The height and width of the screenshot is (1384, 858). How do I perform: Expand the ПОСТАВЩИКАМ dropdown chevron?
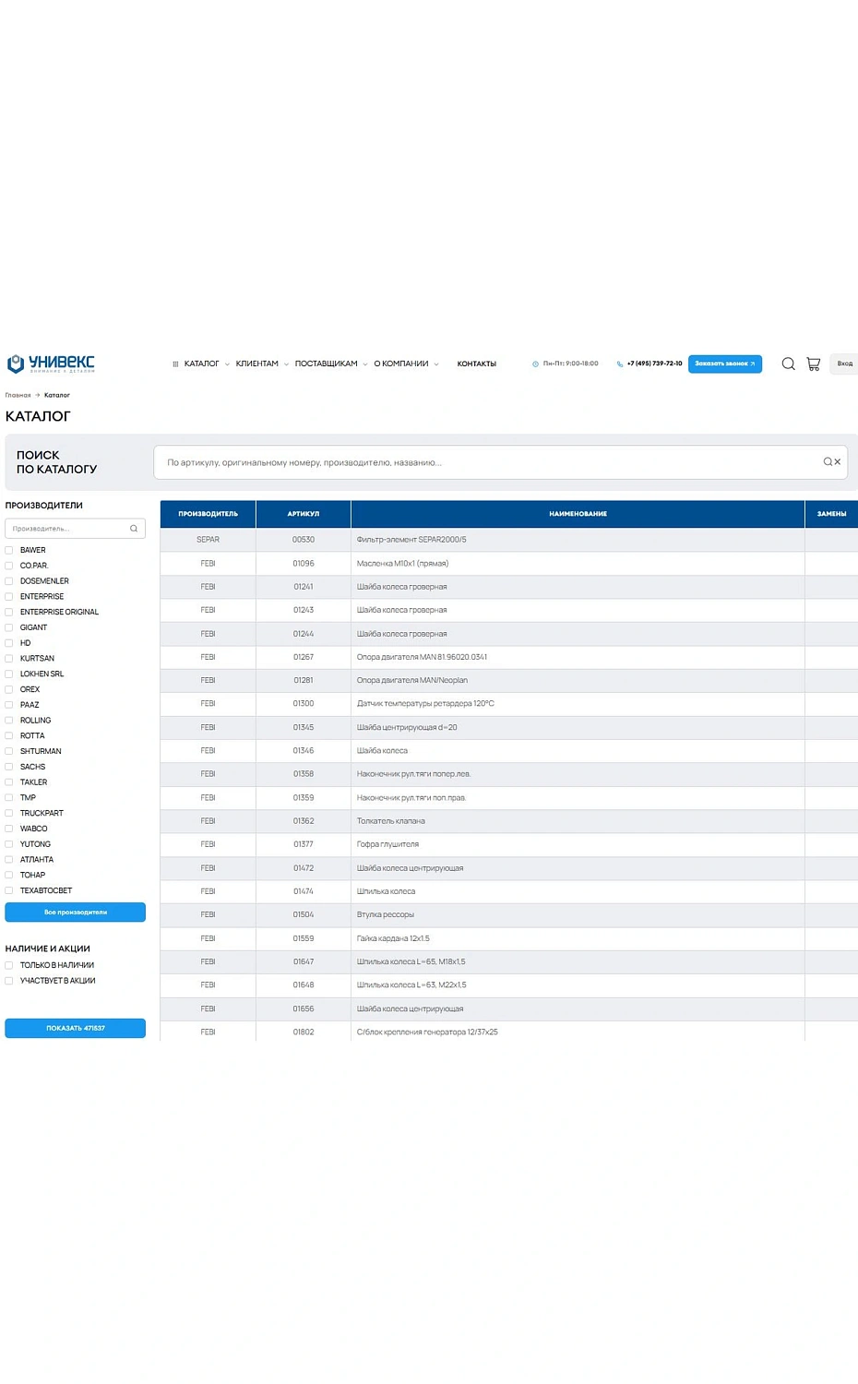pyautogui.click(x=365, y=364)
